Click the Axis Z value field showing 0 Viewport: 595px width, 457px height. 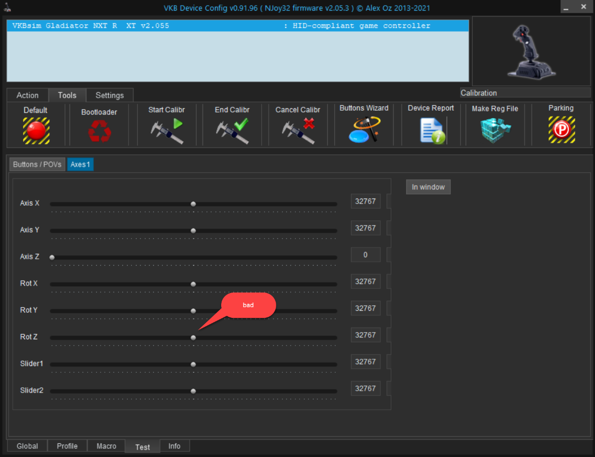365,255
